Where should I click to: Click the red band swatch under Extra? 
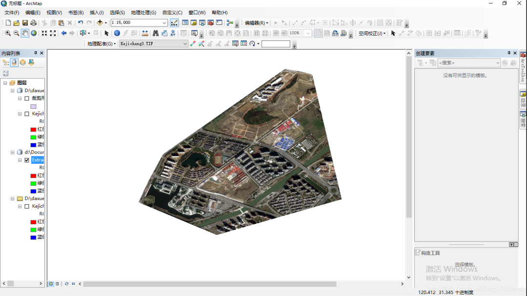tap(33, 176)
